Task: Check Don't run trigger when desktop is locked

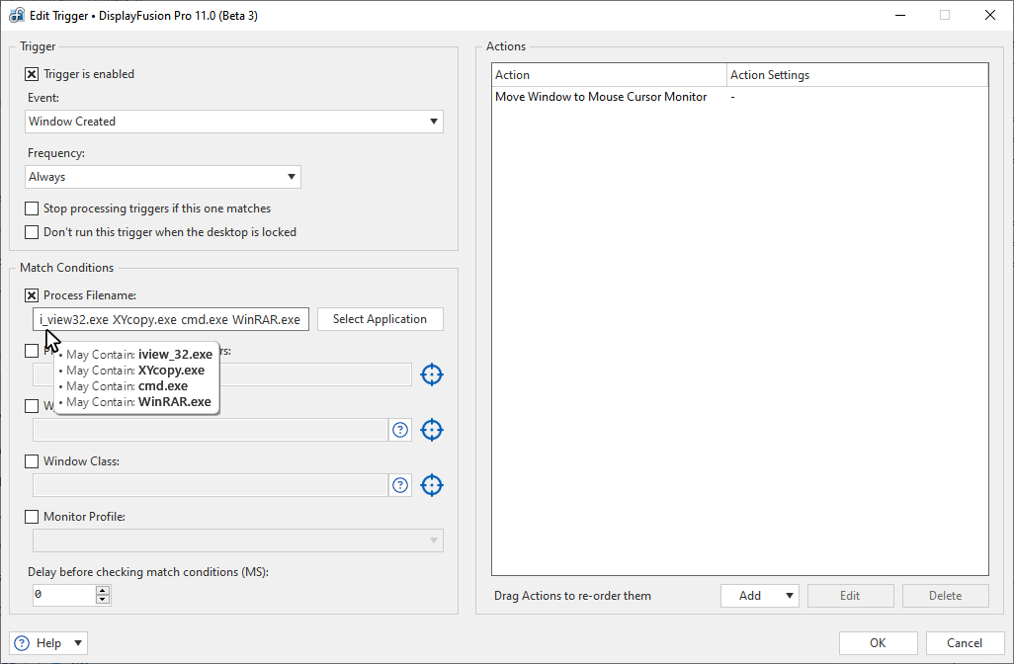Action: pyautogui.click(x=32, y=232)
